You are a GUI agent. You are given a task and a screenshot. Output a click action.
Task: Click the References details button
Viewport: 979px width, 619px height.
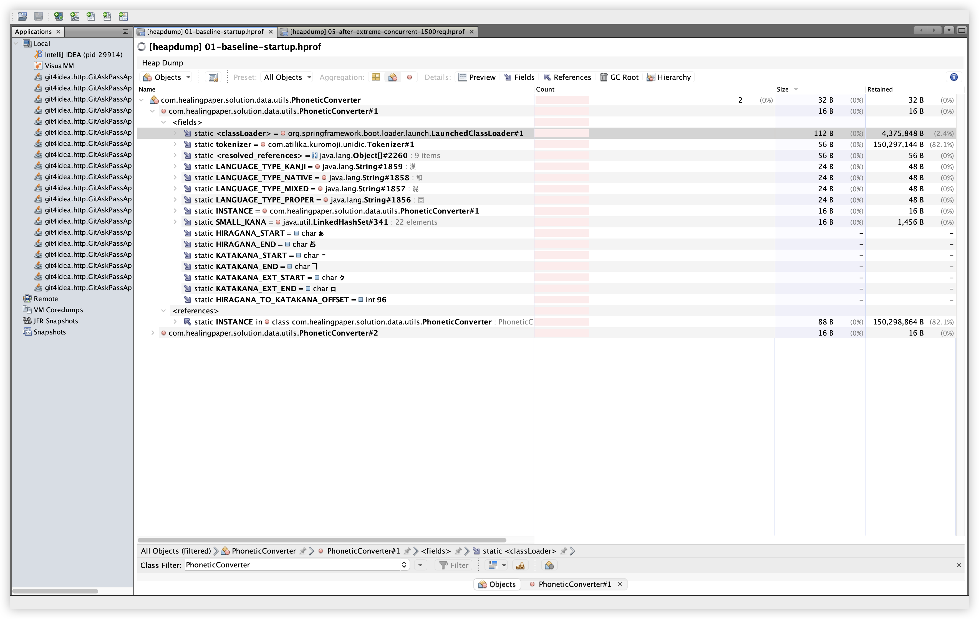567,77
